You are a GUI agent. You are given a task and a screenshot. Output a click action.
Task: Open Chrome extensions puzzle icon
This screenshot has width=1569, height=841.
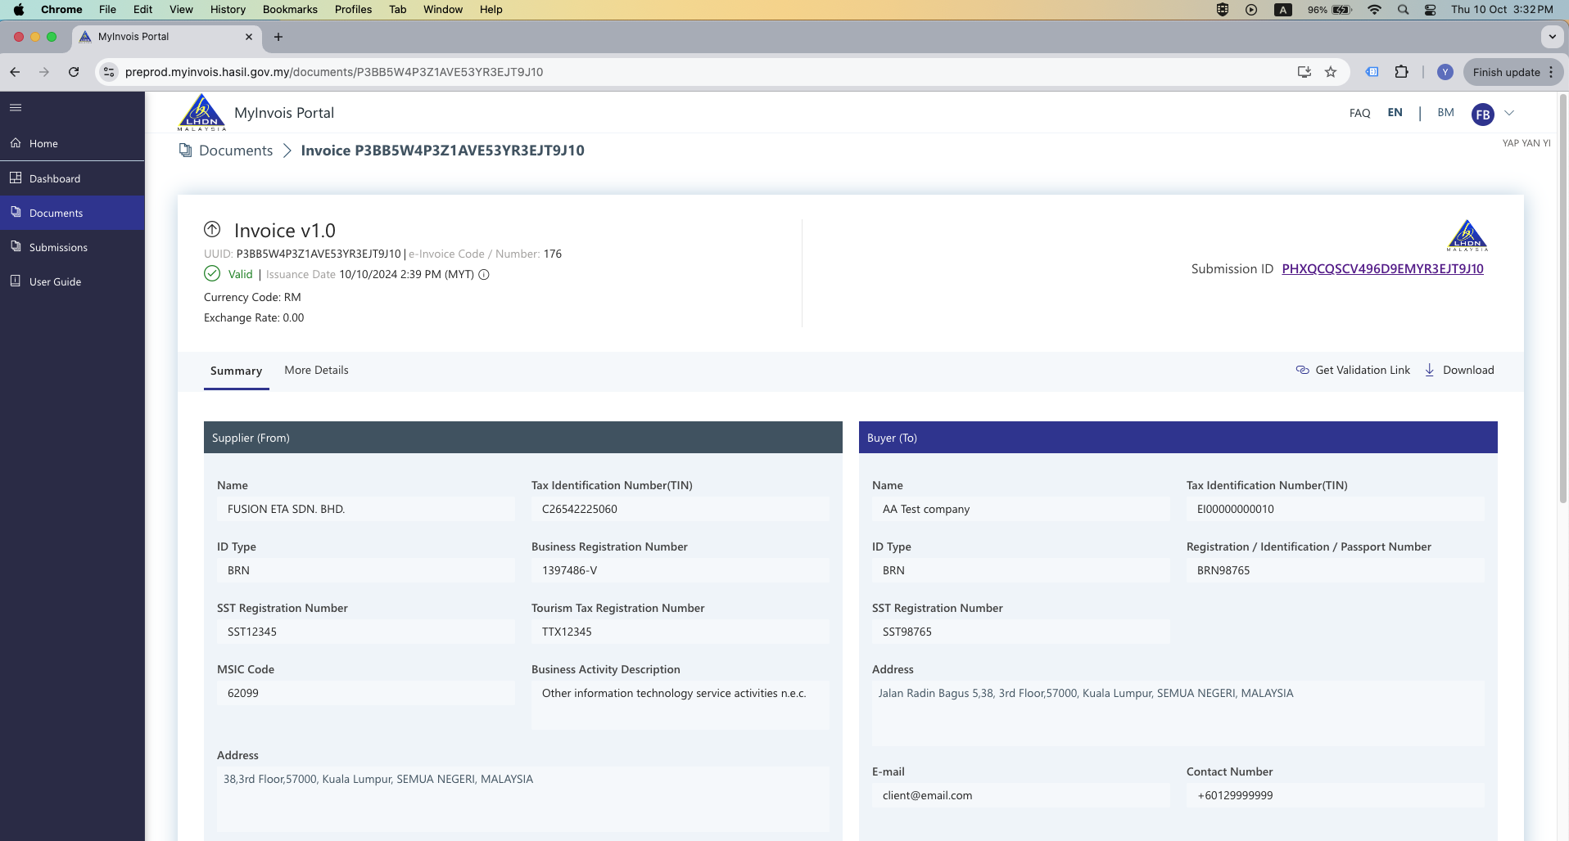point(1401,72)
